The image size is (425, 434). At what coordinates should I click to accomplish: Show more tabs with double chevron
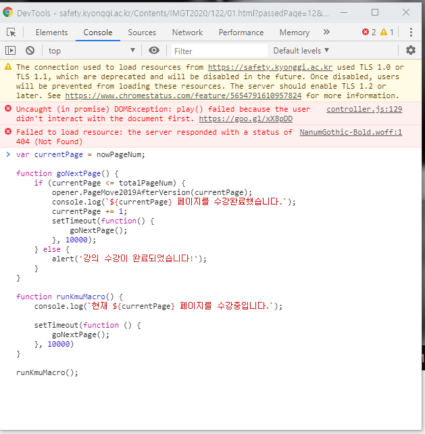pyautogui.click(x=326, y=32)
